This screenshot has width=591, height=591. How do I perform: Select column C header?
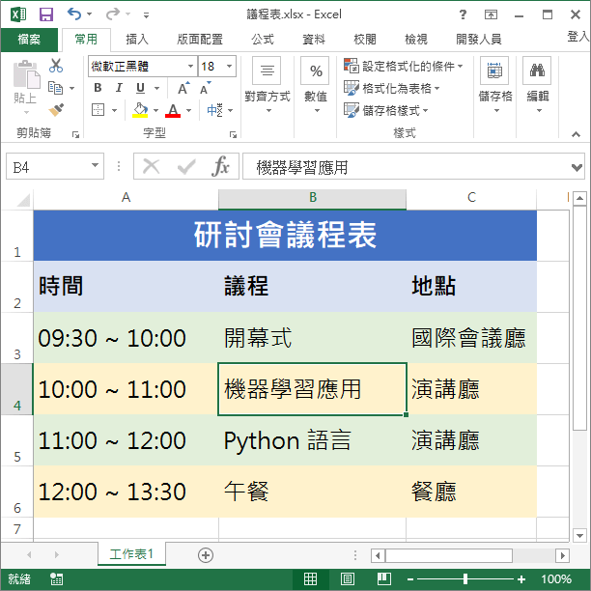coord(471,198)
